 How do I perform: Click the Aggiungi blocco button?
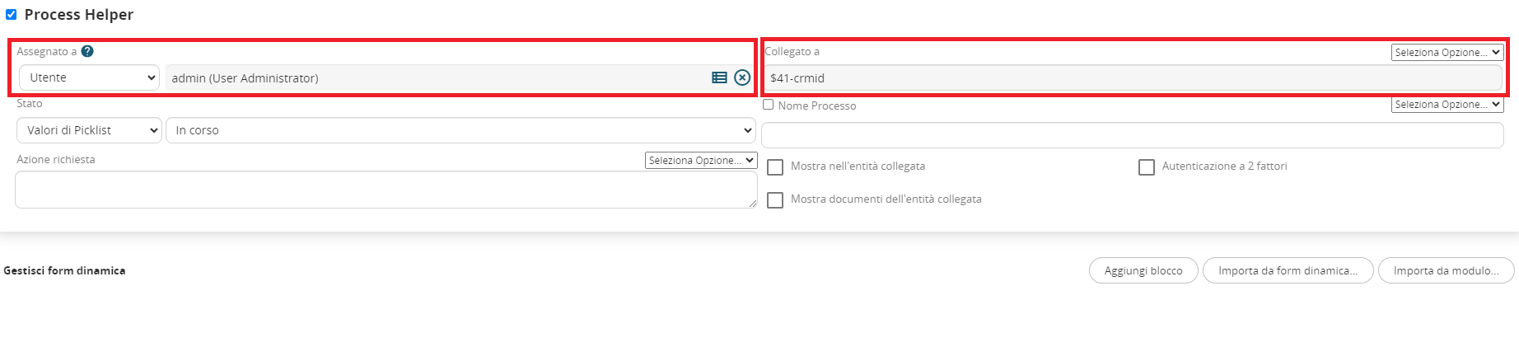(x=1143, y=270)
